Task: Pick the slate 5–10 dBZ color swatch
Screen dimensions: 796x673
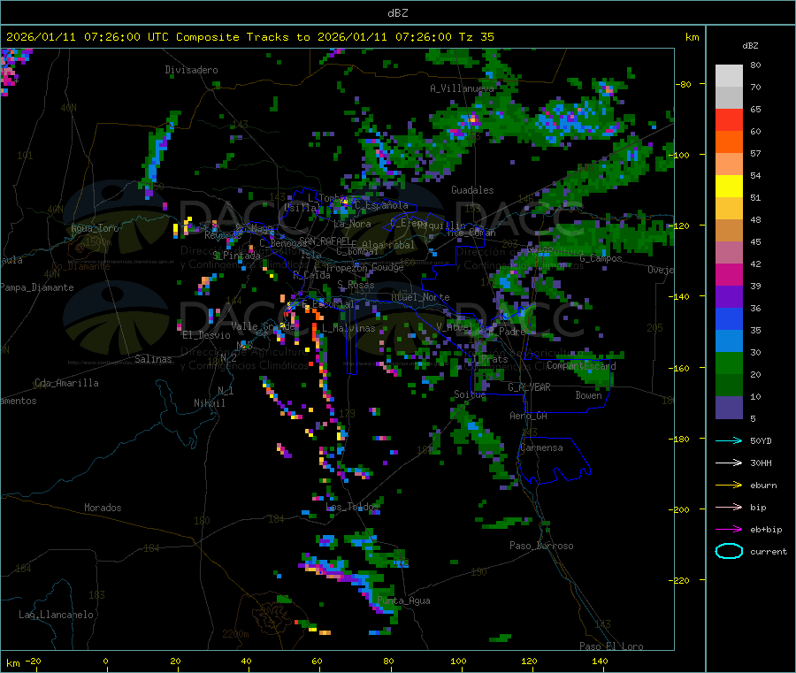Action: [729, 408]
